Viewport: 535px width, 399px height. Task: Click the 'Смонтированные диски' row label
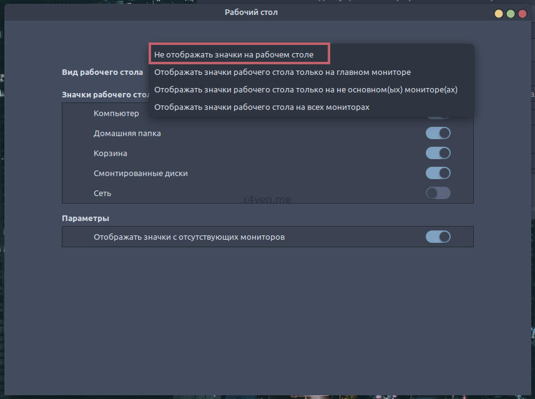tap(140, 174)
